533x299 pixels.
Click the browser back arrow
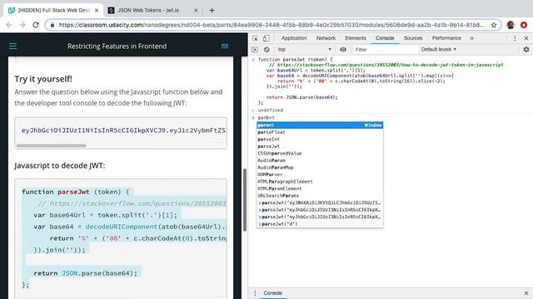[9, 25]
